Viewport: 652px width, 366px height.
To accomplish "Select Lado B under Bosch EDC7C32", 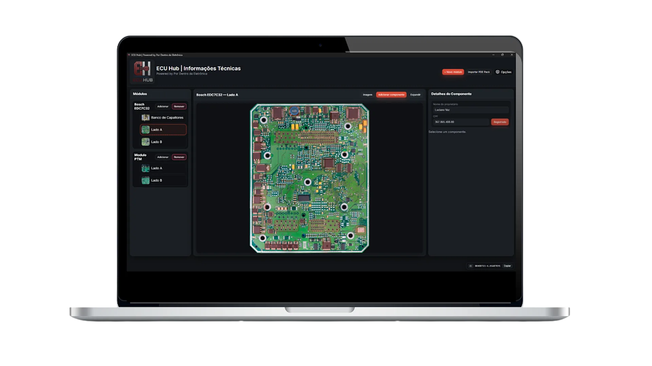I will pos(163,142).
